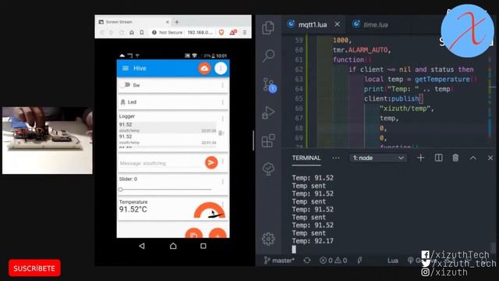Viewport: 499px width, 281px height.
Task: Close the mqtt1.lua tab
Action: coord(337,24)
